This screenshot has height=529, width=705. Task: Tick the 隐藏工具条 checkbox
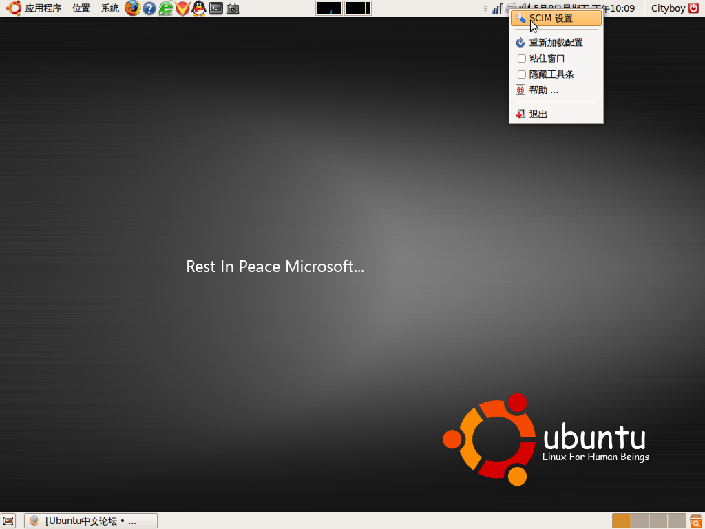click(522, 74)
